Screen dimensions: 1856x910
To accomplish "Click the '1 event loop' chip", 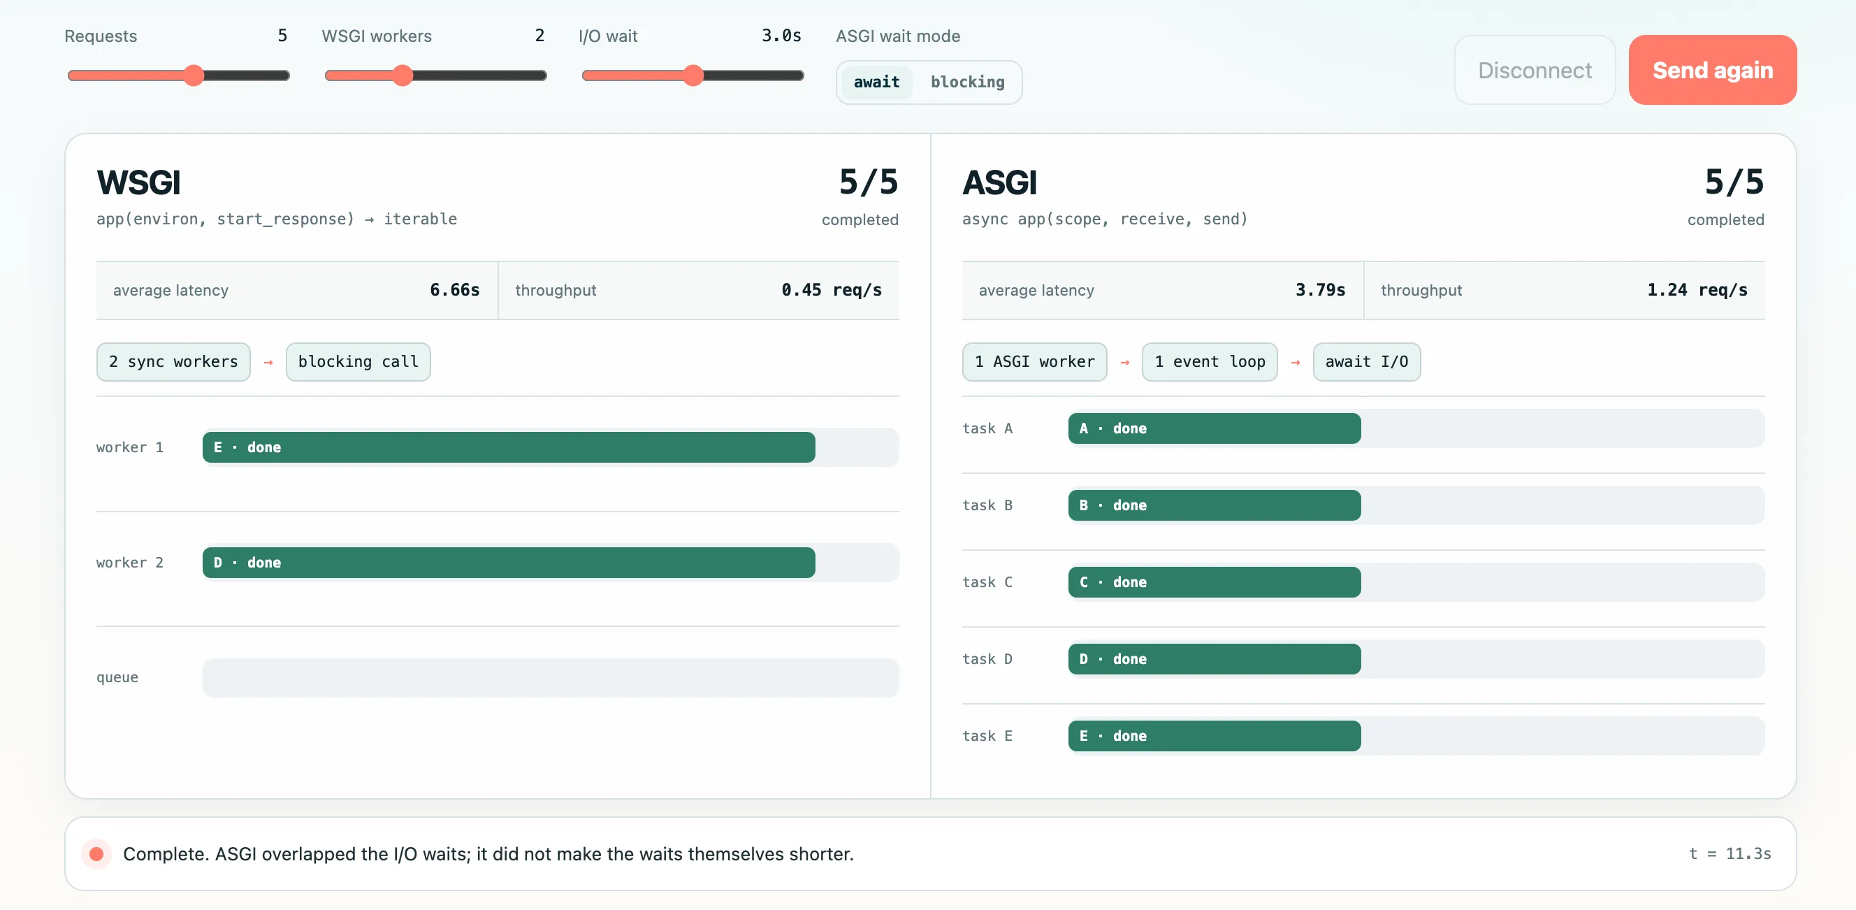I will 1209,362.
